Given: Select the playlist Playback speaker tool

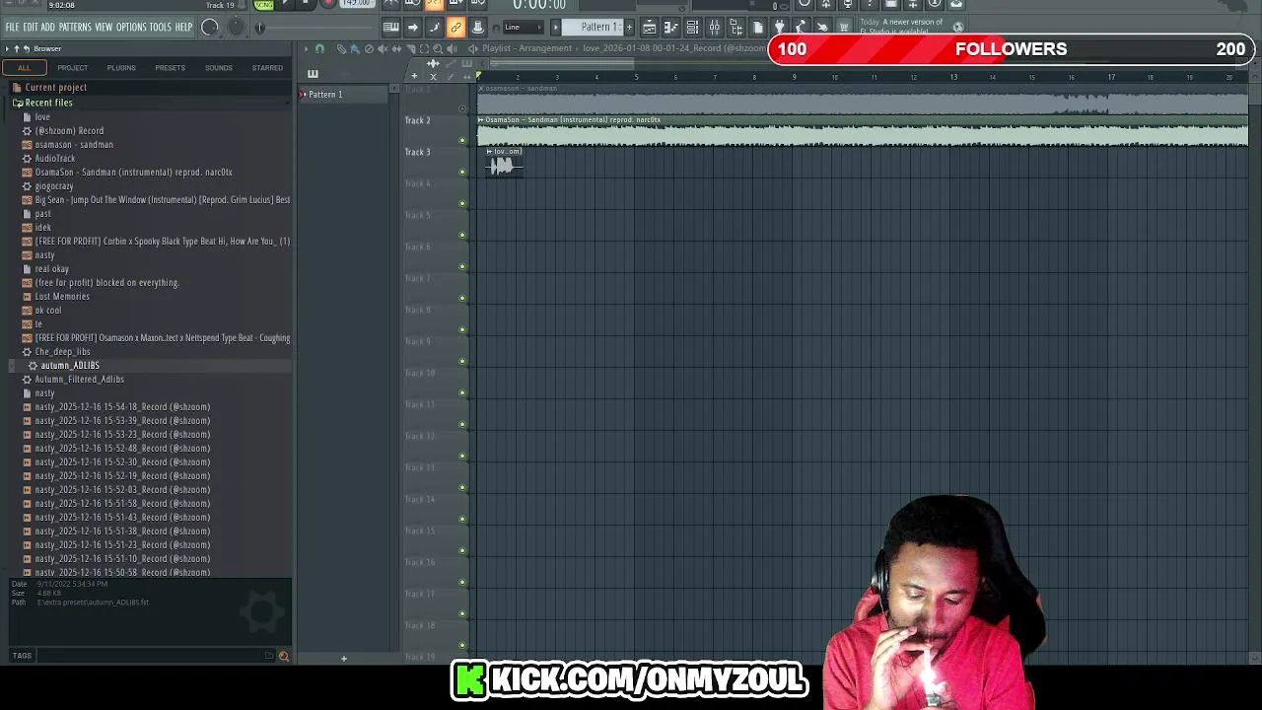Looking at the screenshot, I should (x=452, y=48).
